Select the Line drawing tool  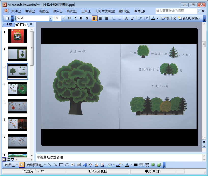(x=49, y=165)
